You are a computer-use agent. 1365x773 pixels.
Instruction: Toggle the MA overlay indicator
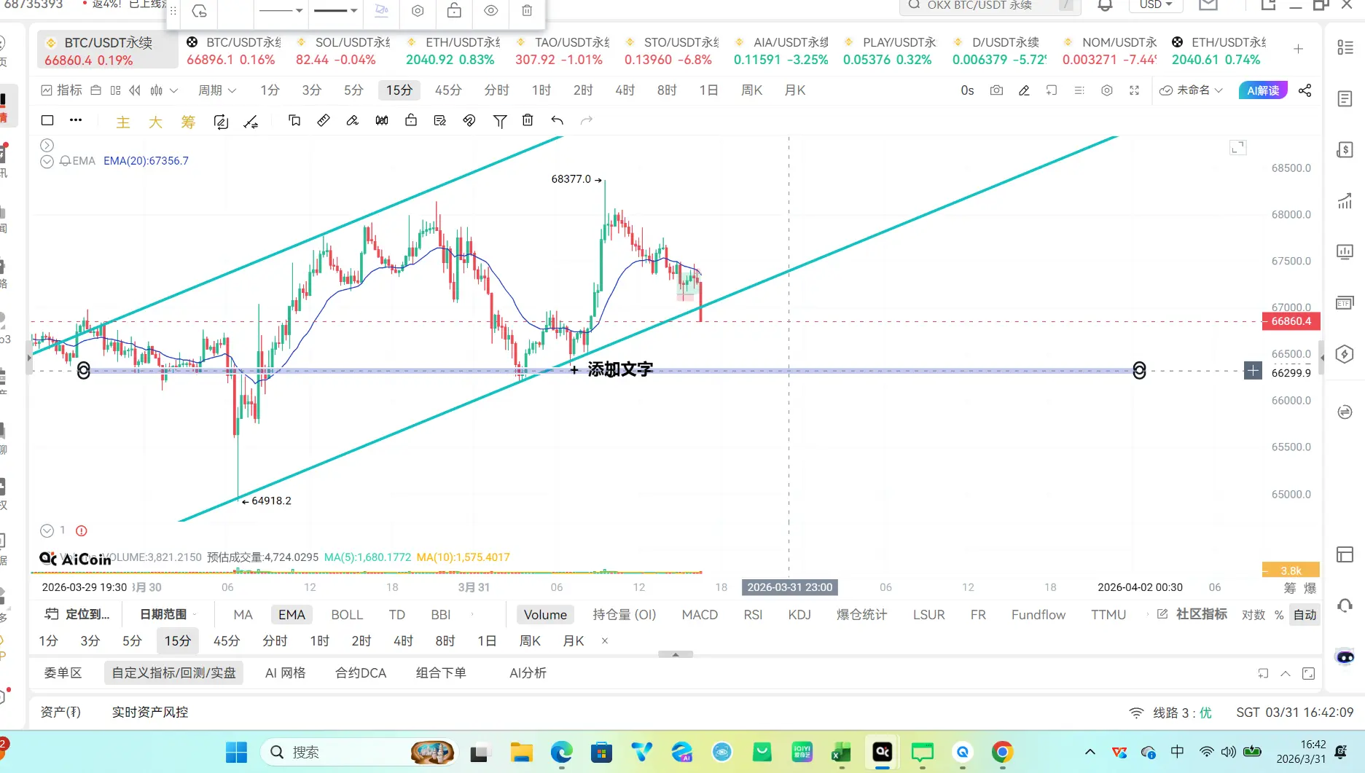point(243,615)
